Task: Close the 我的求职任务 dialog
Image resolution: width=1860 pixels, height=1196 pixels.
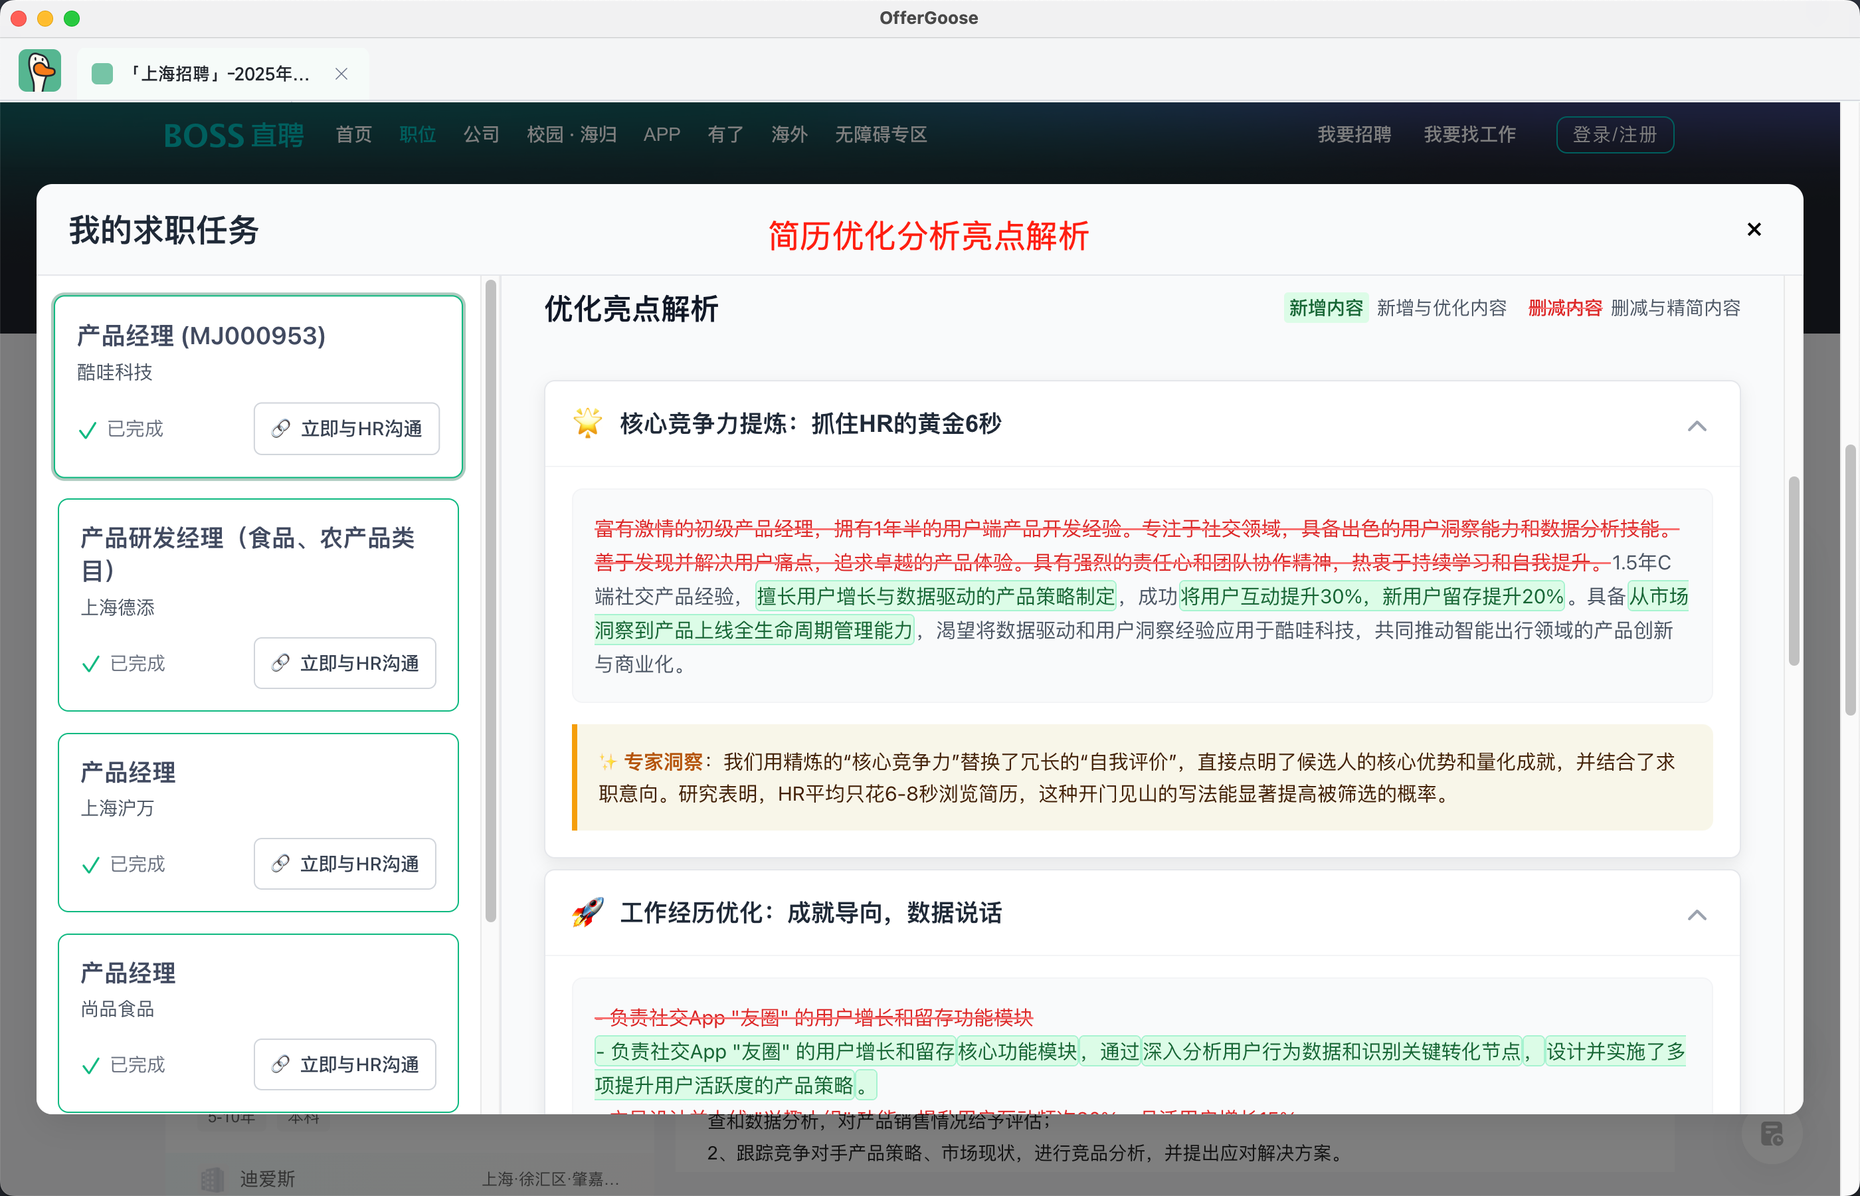Action: click(1753, 229)
